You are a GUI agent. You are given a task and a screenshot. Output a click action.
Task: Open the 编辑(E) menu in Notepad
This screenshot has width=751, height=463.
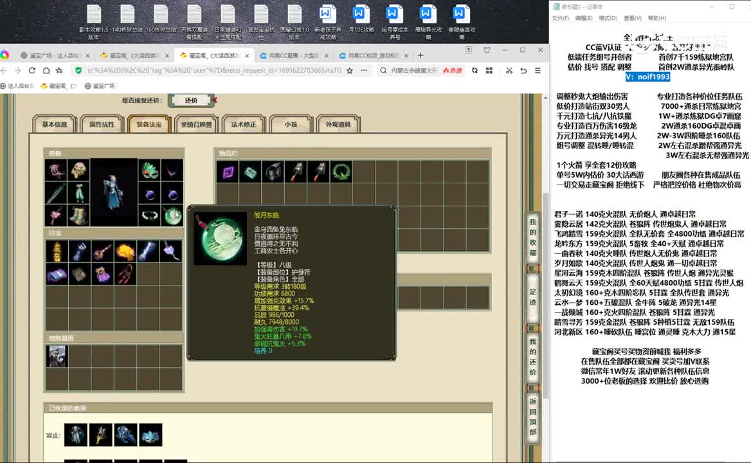584,18
